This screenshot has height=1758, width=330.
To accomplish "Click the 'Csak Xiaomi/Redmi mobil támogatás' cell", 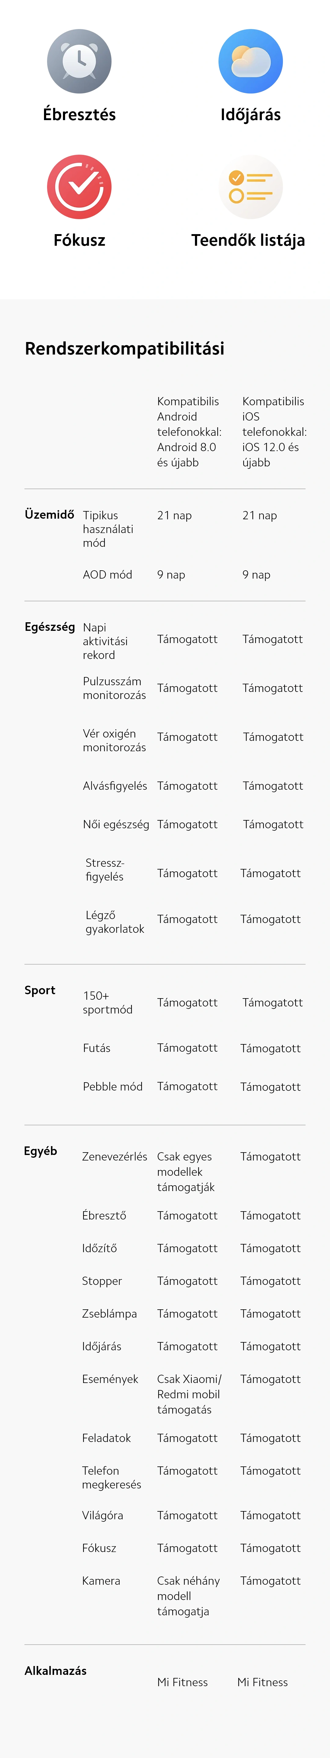I will (x=189, y=1394).
